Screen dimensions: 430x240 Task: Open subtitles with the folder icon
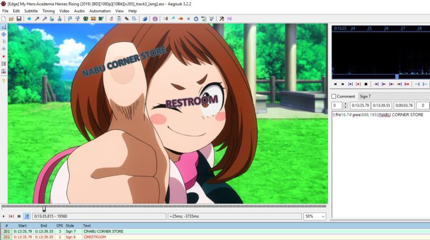pyautogui.click(x=11, y=19)
